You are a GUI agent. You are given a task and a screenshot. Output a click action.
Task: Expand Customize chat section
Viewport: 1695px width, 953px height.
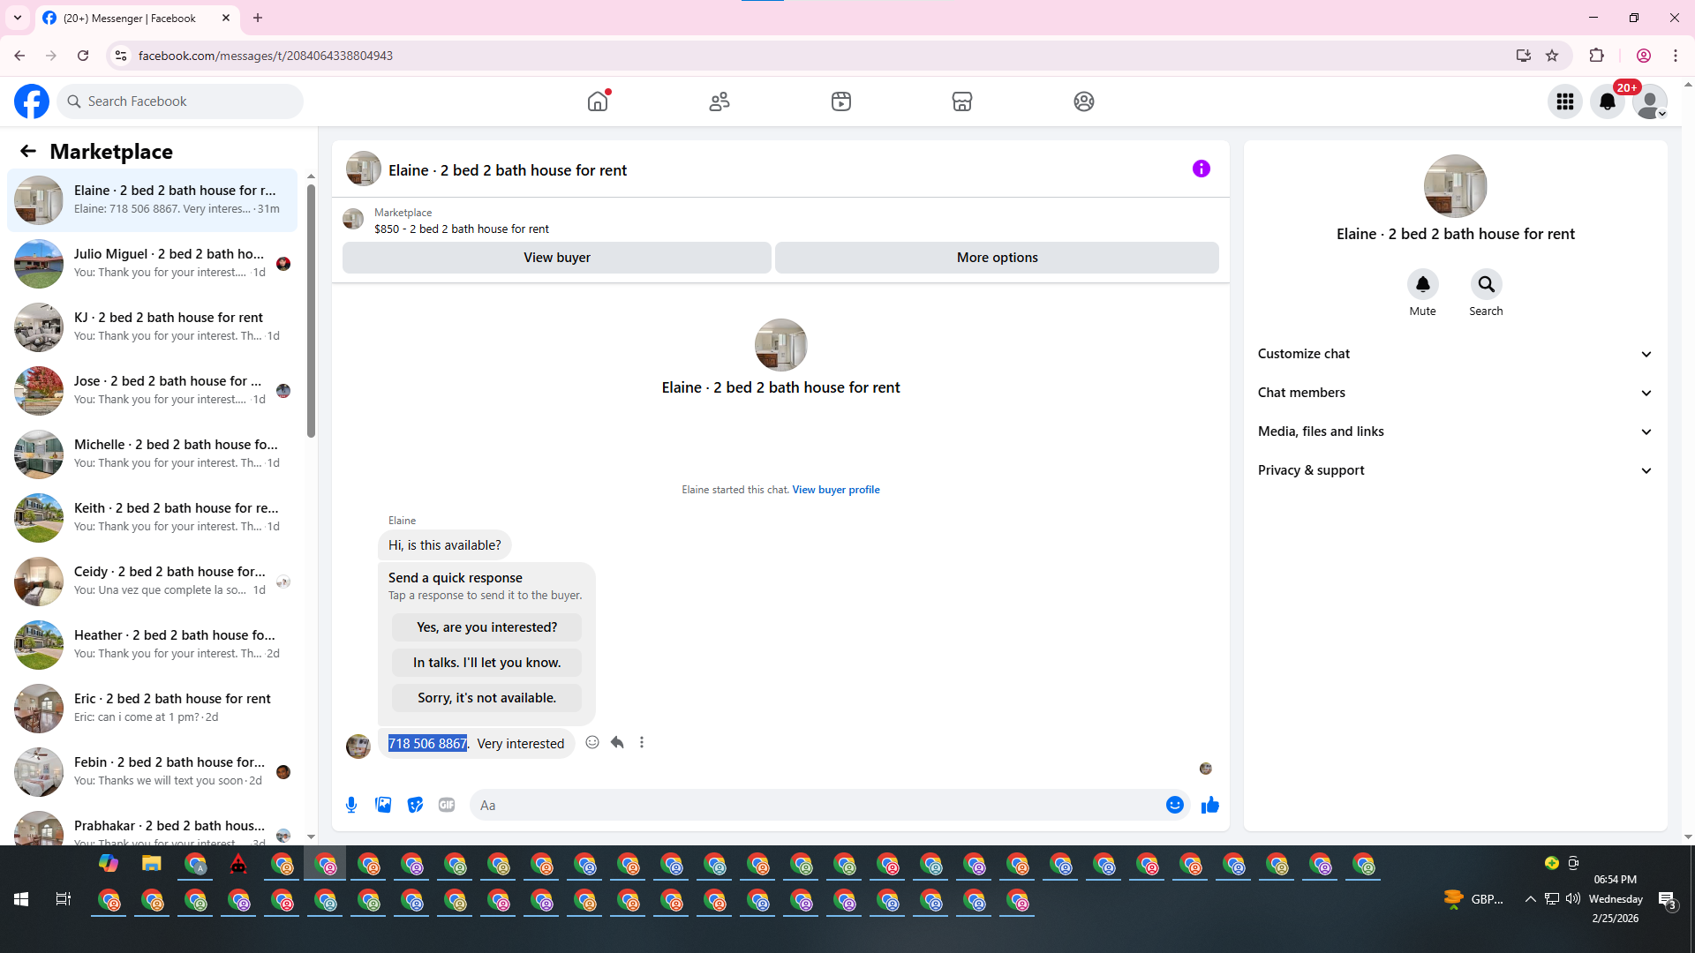pyautogui.click(x=1455, y=354)
